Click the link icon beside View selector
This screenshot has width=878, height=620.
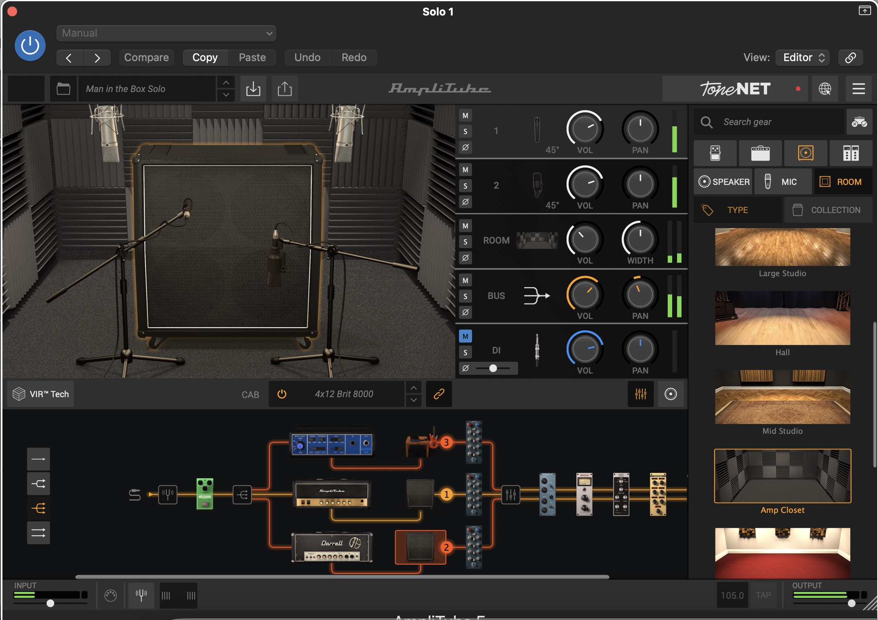tap(851, 57)
